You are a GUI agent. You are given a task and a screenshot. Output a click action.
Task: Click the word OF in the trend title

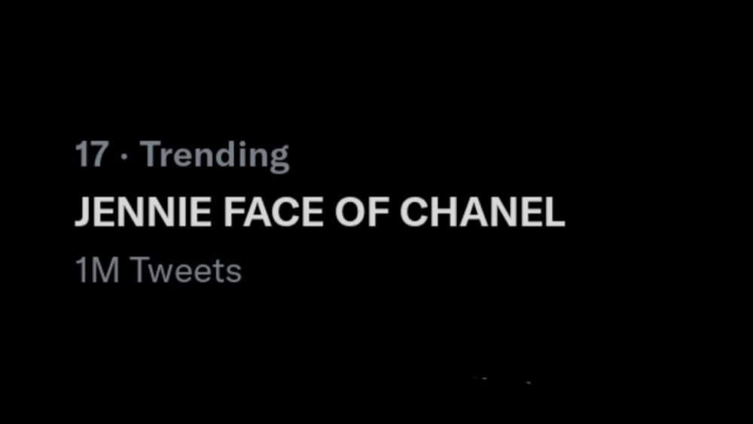[x=361, y=212]
